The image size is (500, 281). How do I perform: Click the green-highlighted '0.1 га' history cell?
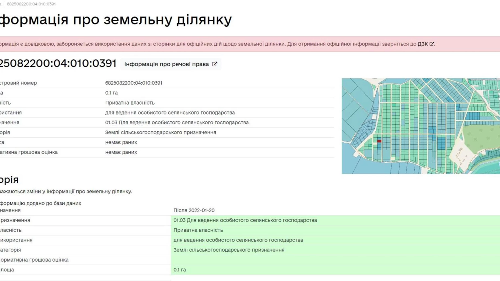(x=180, y=270)
